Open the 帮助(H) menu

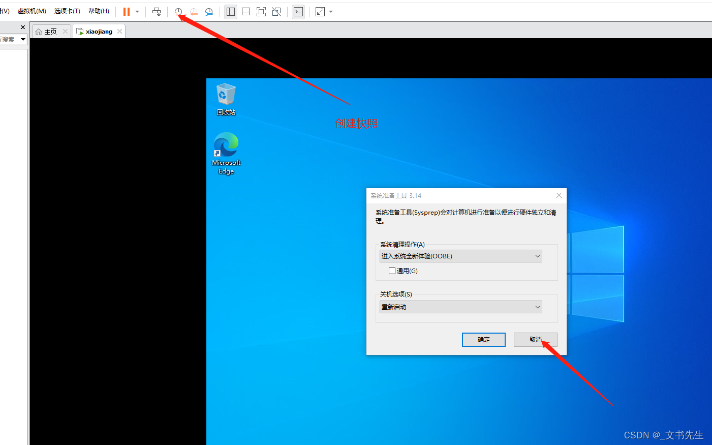[99, 11]
